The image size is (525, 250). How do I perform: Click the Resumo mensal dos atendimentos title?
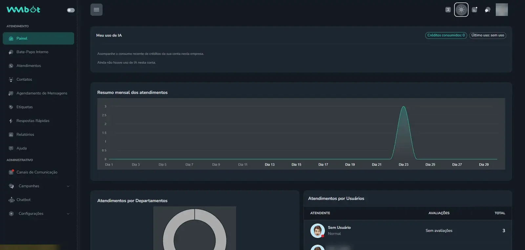(133, 92)
